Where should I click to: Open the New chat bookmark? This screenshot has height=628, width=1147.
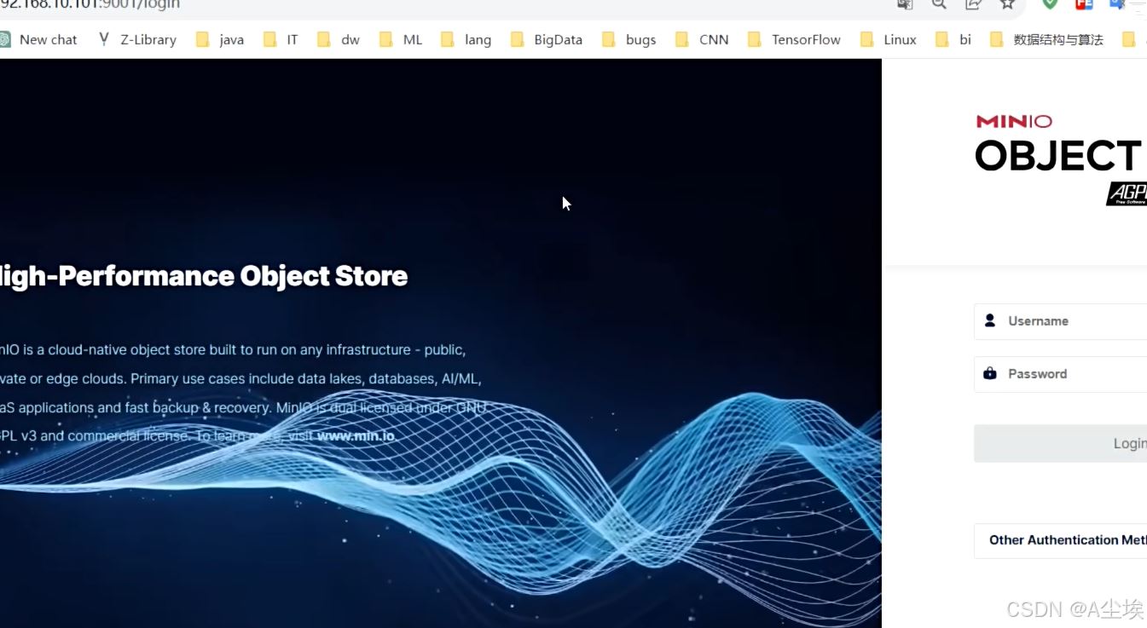point(39,39)
